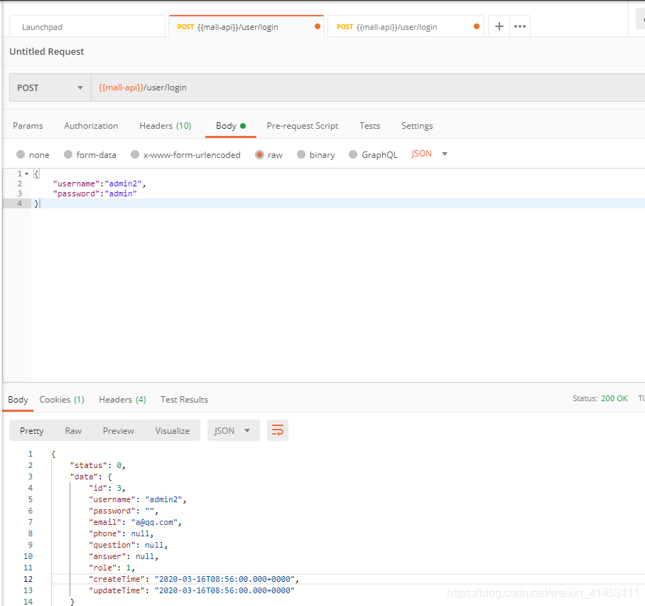The height and width of the screenshot is (606, 645).
Task: Show the response Headers (4) tab
Action: (123, 400)
